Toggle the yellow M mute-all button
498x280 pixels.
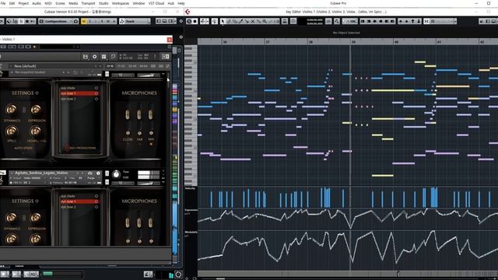point(84,21)
